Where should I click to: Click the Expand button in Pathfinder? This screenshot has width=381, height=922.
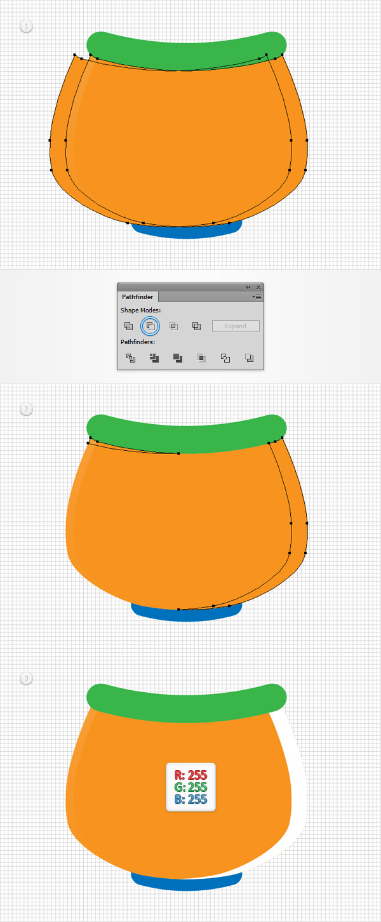coord(236,326)
